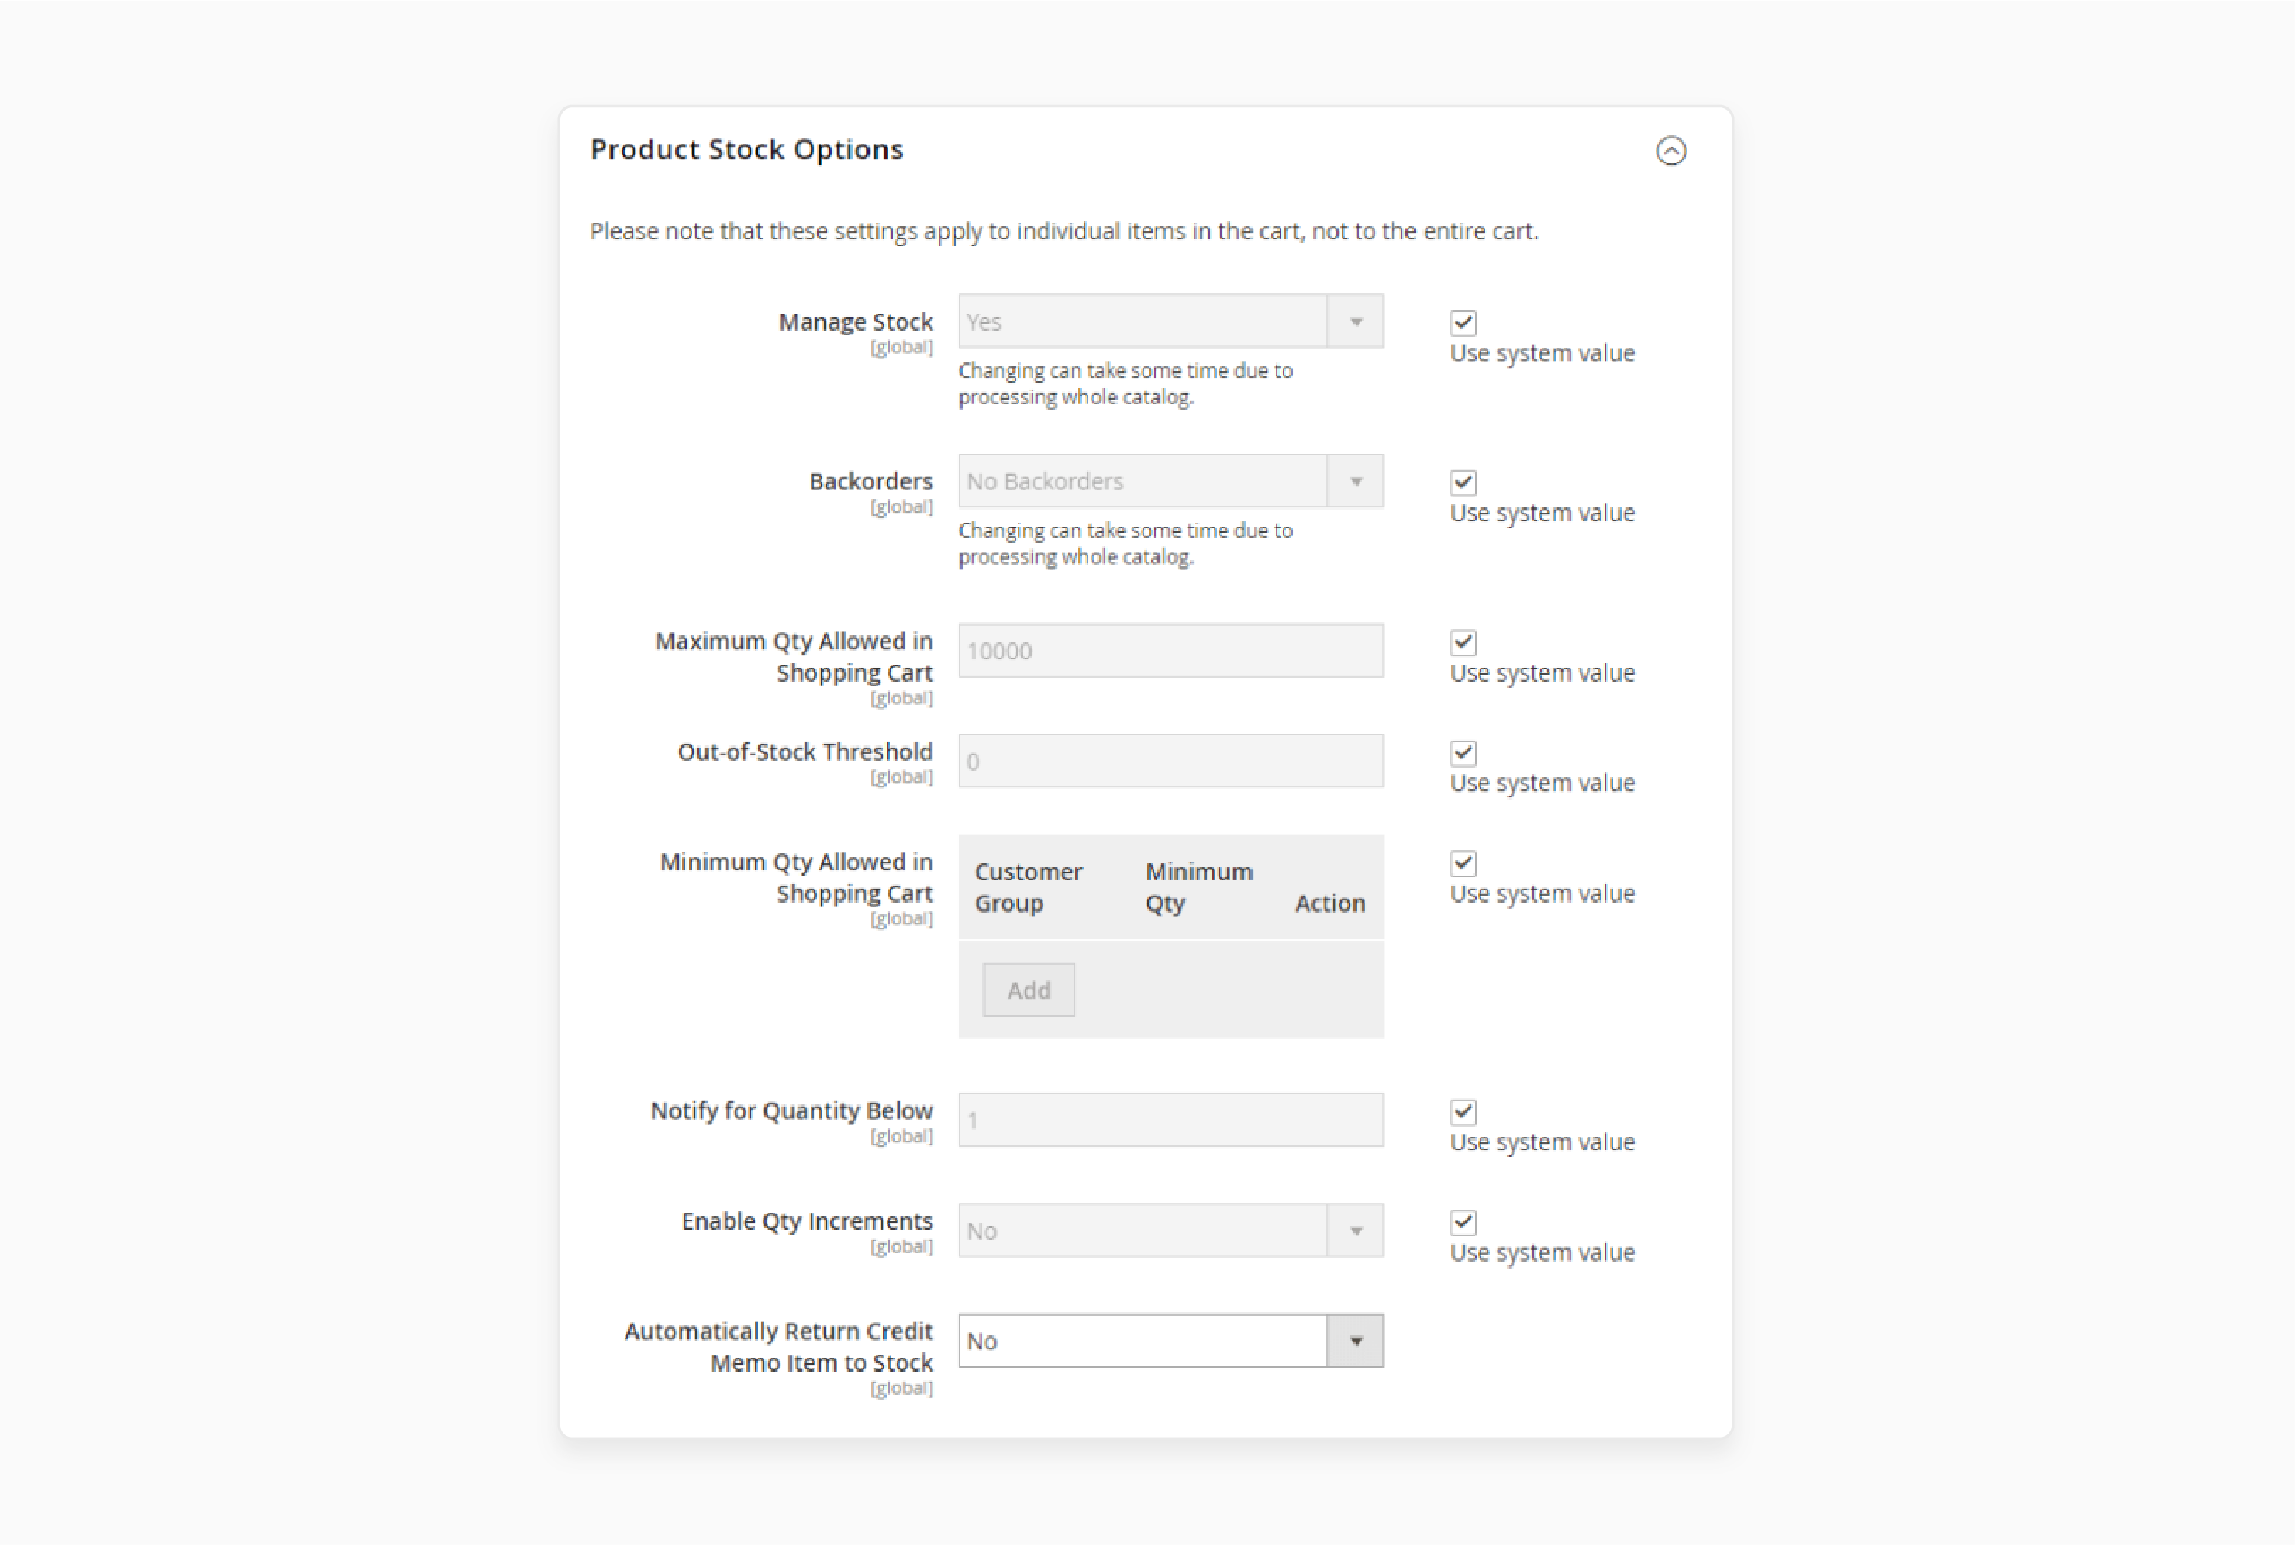Uncheck Use system value for Manage Stock
Viewport: 2295px width, 1545px height.
1463,322
